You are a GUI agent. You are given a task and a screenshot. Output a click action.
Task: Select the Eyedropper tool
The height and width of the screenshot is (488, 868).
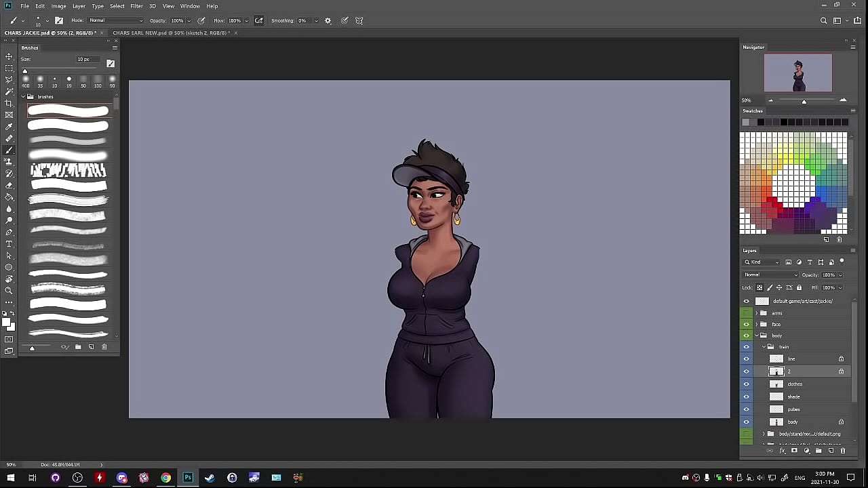[x=9, y=127]
